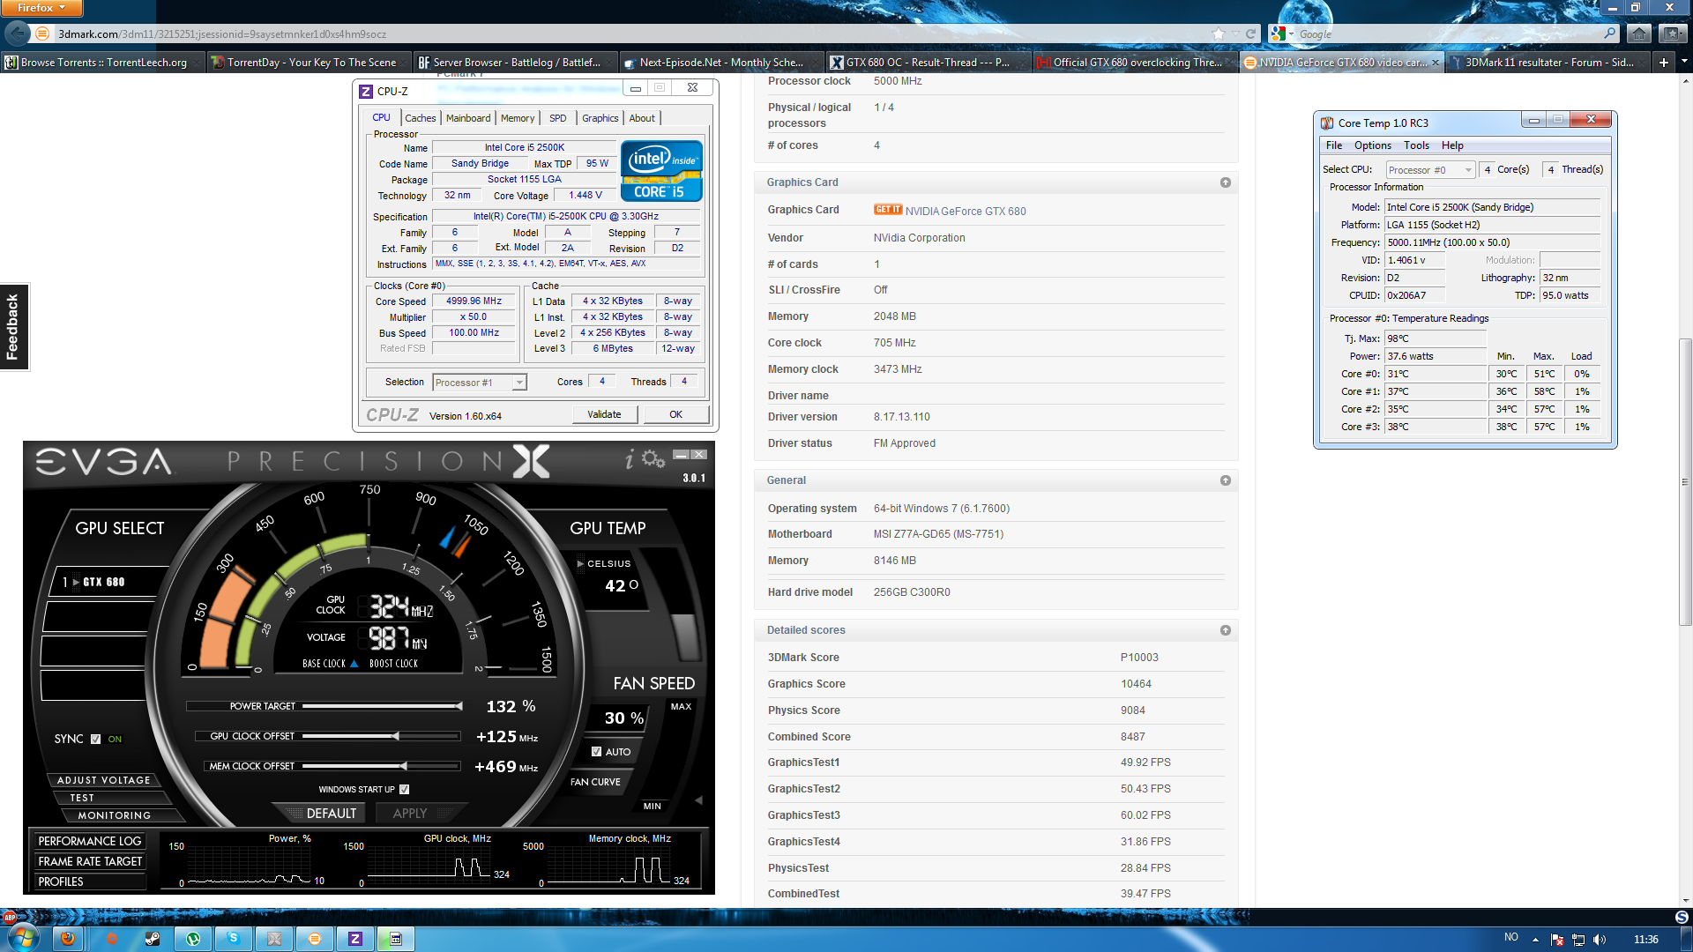Viewport: 1693px width, 952px height.
Task: Click the Feedback side tab
Action: (13, 327)
